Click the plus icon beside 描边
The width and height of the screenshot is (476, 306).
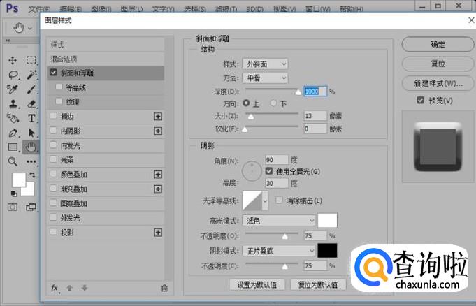tap(158, 116)
